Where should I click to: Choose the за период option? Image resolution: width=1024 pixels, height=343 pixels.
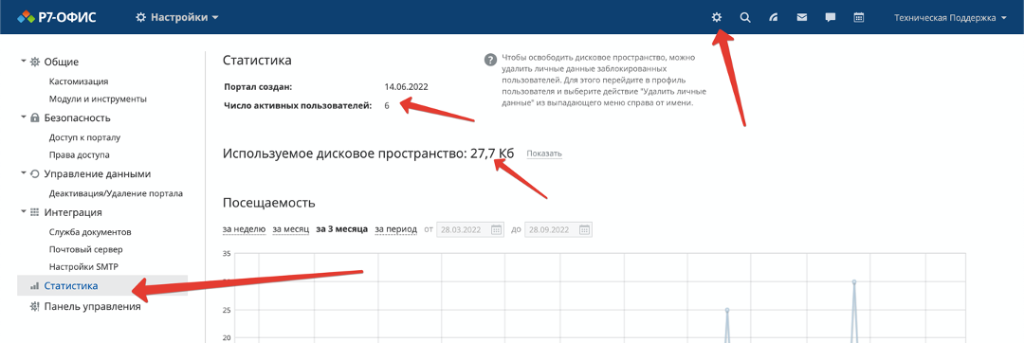pyautogui.click(x=395, y=229)
